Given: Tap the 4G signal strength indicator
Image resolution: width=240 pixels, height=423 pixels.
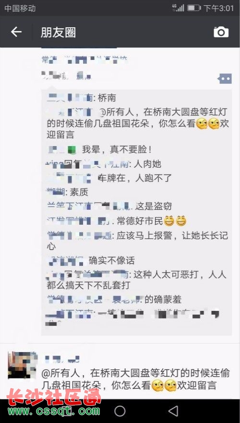Looking at the screenshot, I should 179,8.
